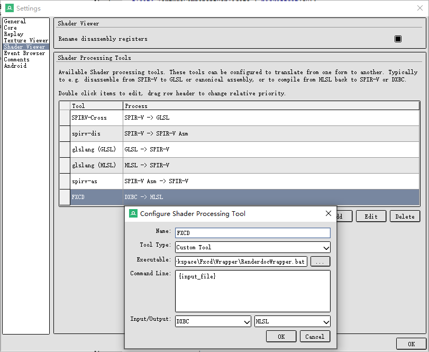Screen dimensions: 429x352
Task: Click 'DXBC -> HLSL' process cell
Action: tap(271, 197)
